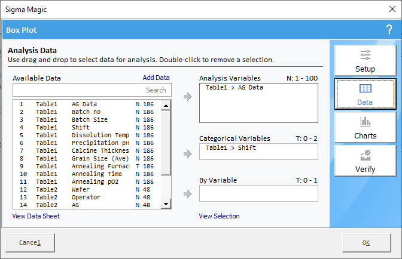Screen dimensions: 402x259
Task: Open the Setup tab
Action: pos(365,60)
